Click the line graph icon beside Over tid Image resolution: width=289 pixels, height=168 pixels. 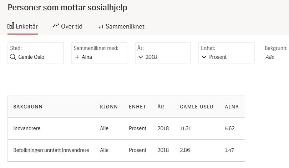(x=56, y=26)
